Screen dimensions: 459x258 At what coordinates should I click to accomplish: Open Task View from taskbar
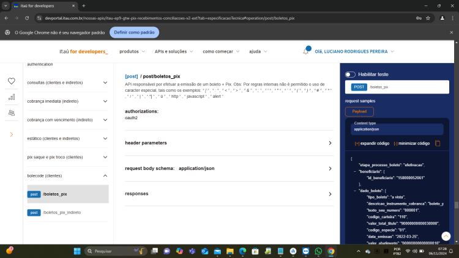[154, 251]
